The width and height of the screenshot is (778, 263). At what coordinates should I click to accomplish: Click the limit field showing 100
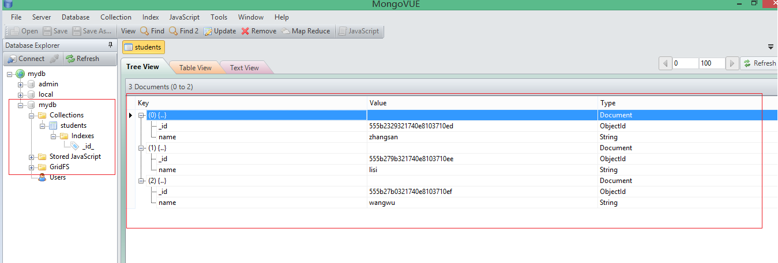click(712, 63)
